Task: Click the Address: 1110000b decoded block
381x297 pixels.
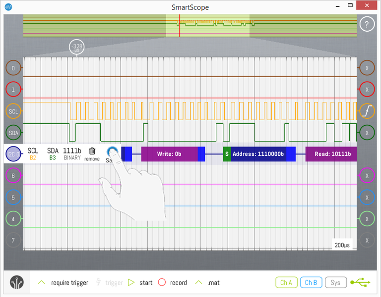Action: click(x=258, y=154)
